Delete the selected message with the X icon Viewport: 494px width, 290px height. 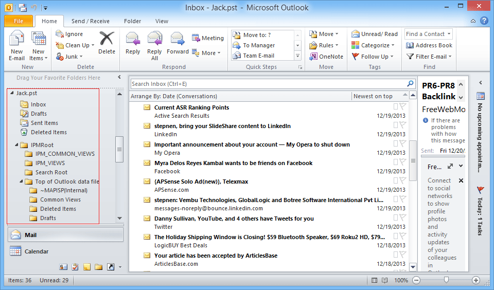click(107, 39)
